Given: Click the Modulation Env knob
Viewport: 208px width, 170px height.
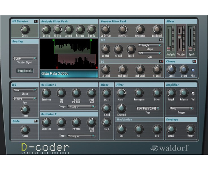Looking at the screenshot, I should click(121, 129).
